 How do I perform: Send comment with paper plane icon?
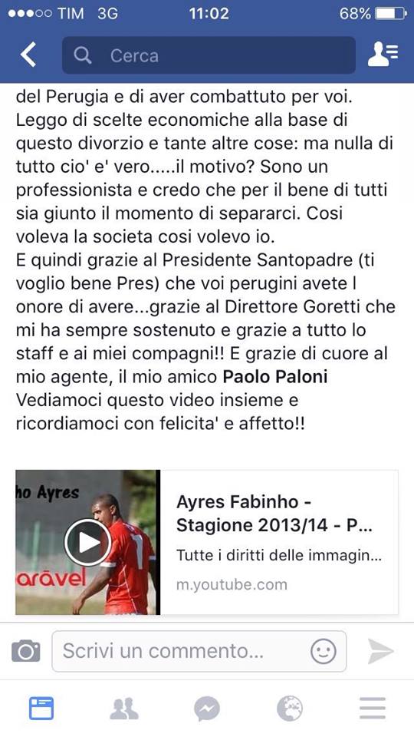pyautogui.click(x=380, y=651)
